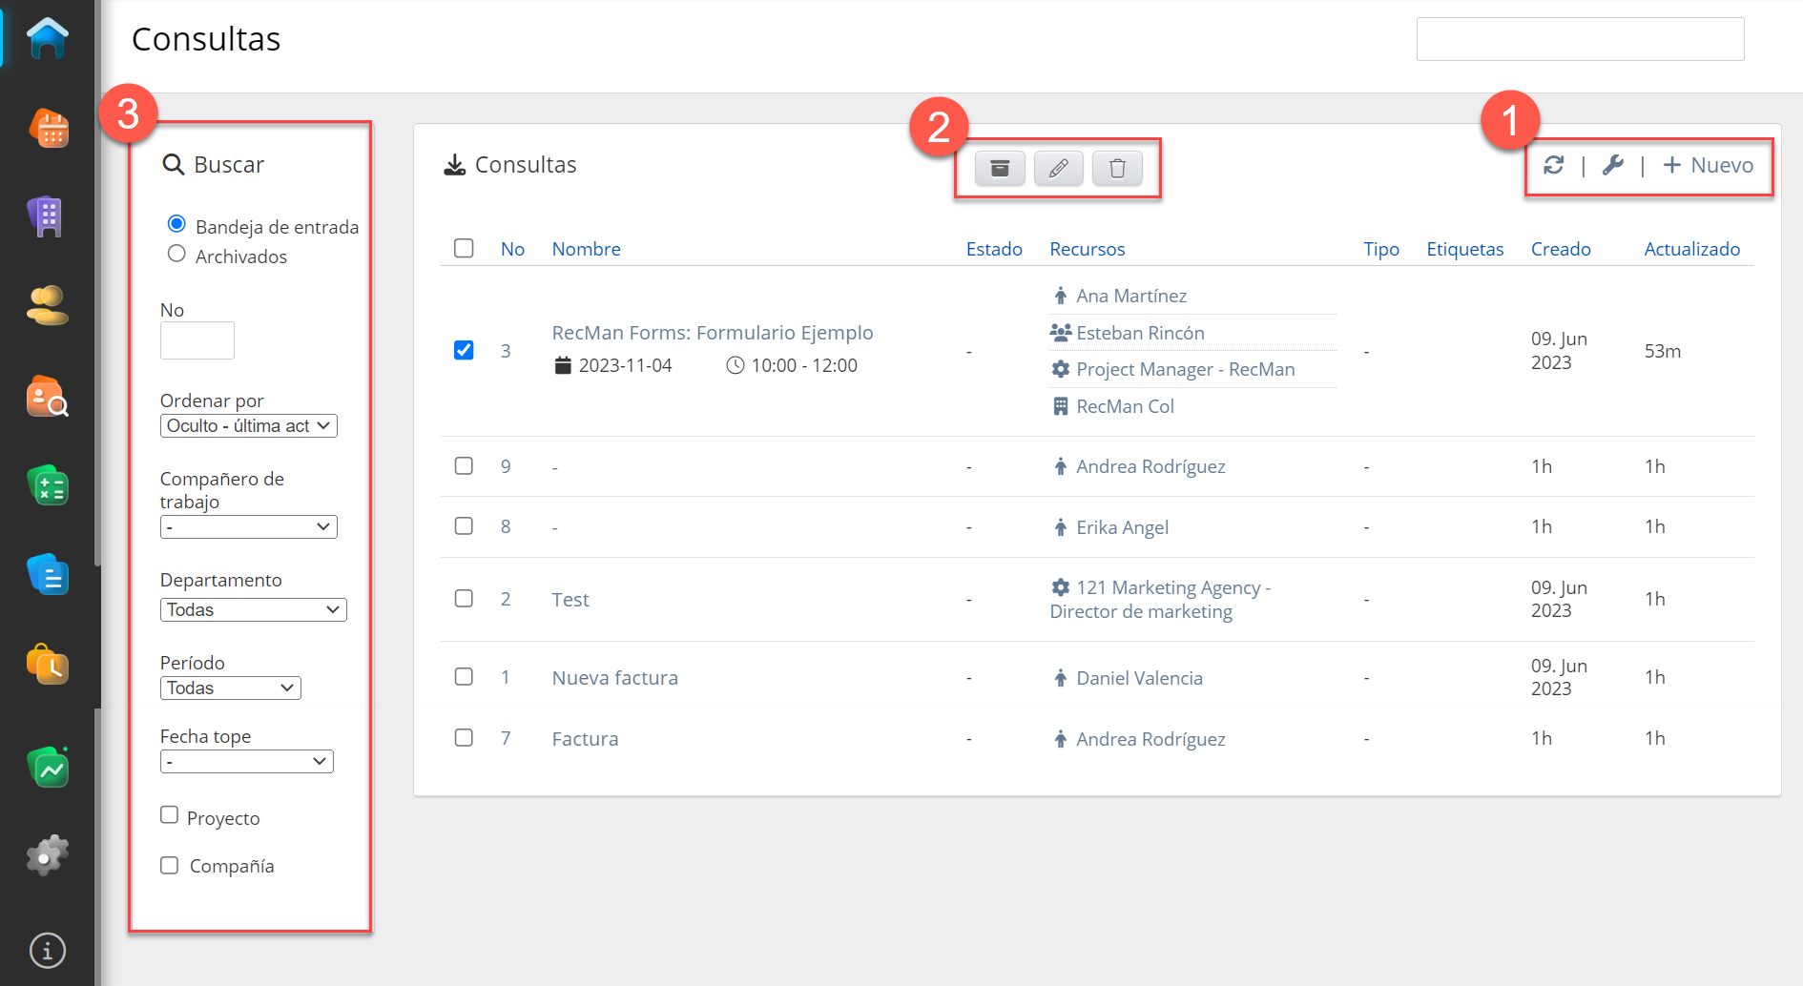Open the Ordenar por dropdown

[x=248, y=426]
